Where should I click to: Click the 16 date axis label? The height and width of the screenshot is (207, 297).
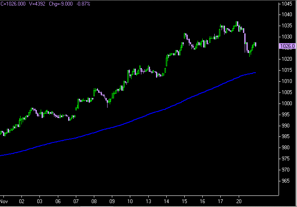[x=202, y=201]
